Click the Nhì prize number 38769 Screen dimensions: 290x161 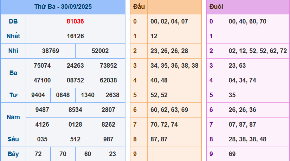(x=51, y=51)
